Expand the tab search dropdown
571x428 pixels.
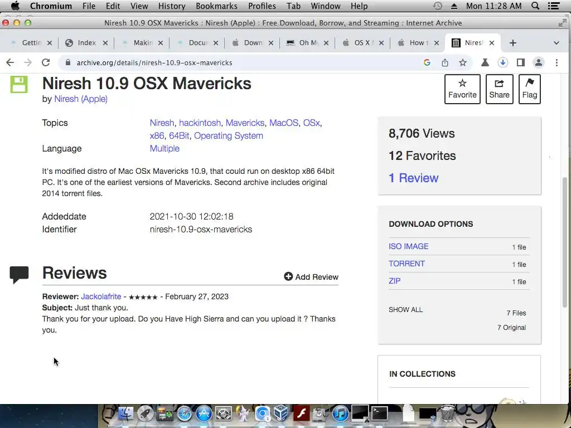coord(556,43)
